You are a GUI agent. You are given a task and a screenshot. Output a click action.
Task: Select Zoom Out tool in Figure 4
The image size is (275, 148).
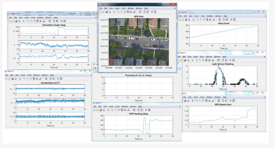(31, 21)
